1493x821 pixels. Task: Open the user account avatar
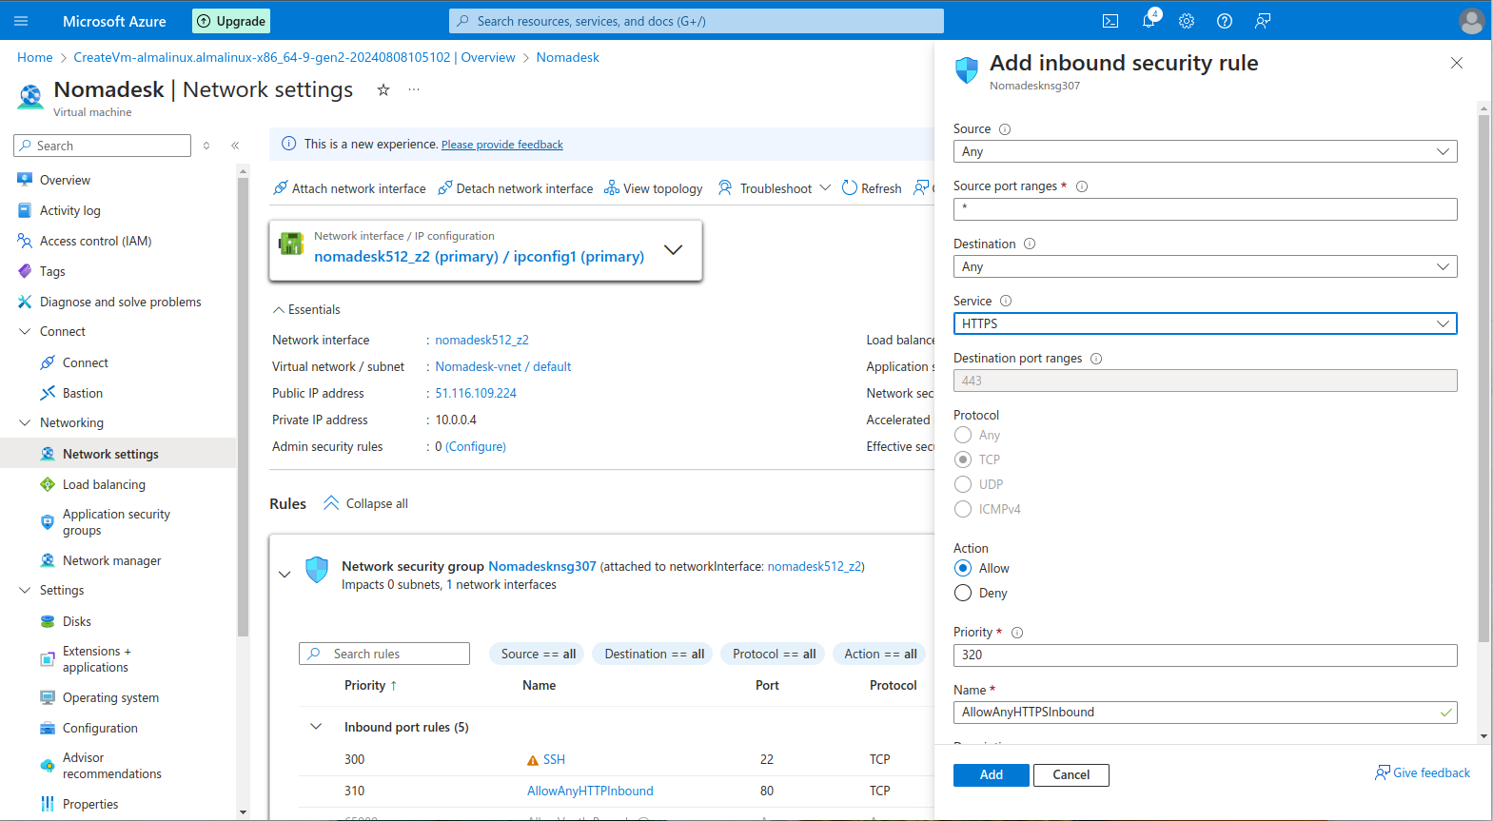[1471, 21]
